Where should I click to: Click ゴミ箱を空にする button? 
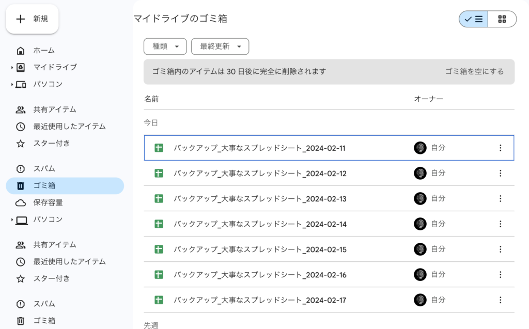[474, 72]
